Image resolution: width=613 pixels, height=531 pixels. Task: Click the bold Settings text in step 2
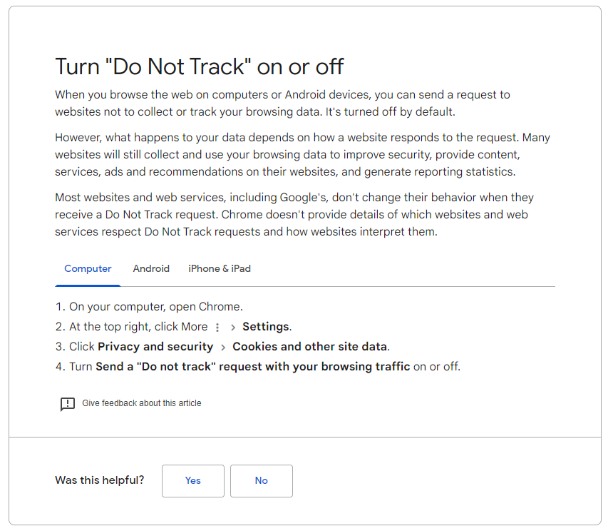click(265, 327)
